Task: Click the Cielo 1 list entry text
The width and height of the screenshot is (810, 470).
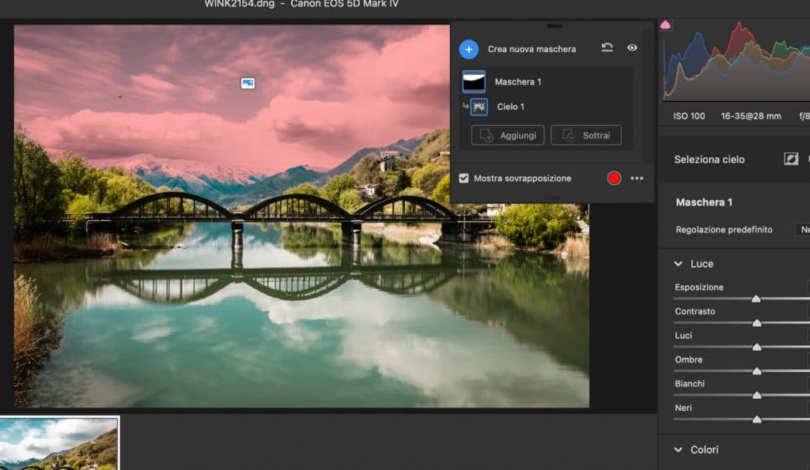Action: click(510, 107)
